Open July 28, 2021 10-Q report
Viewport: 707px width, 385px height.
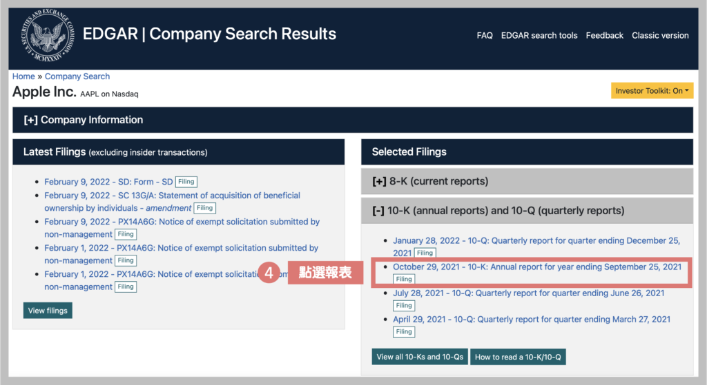528,293
